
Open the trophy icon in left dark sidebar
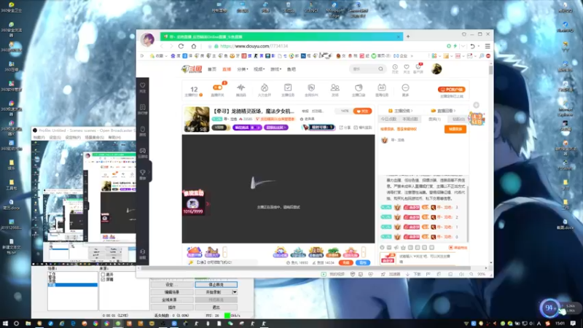[142, 173]
